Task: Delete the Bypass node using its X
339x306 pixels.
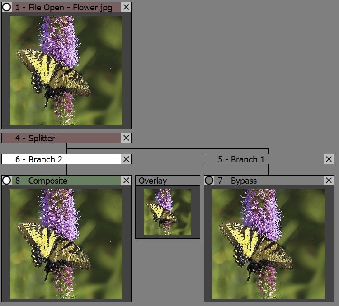Action: [x=329, y=181]
